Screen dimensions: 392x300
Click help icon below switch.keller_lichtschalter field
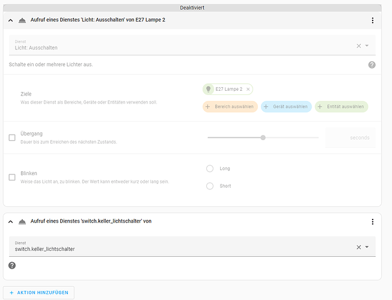[13, 265]
